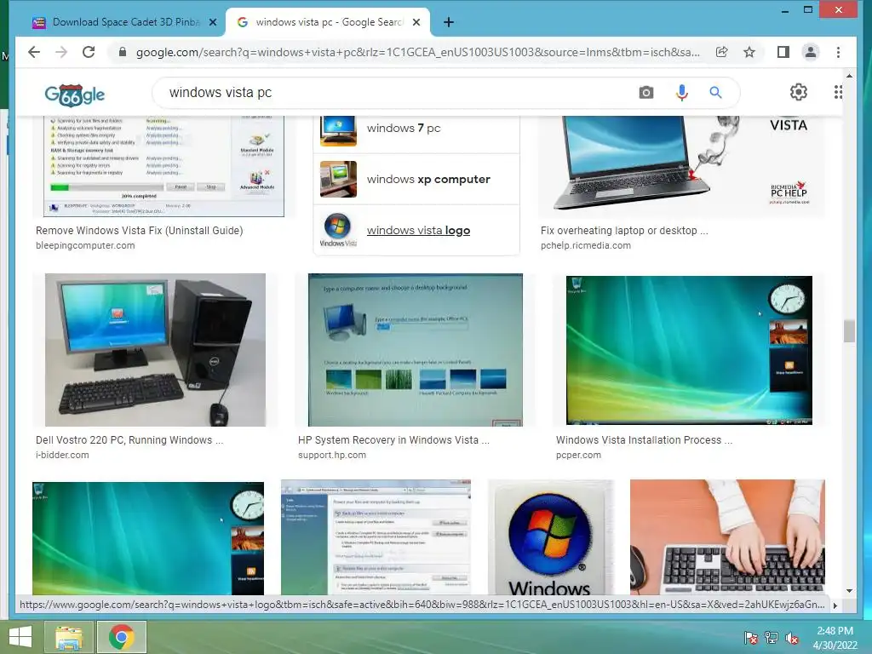The image size is (872, 654).
Task: Close the Space Cadet 3D Pinball tab
Action: coord(212,22)
